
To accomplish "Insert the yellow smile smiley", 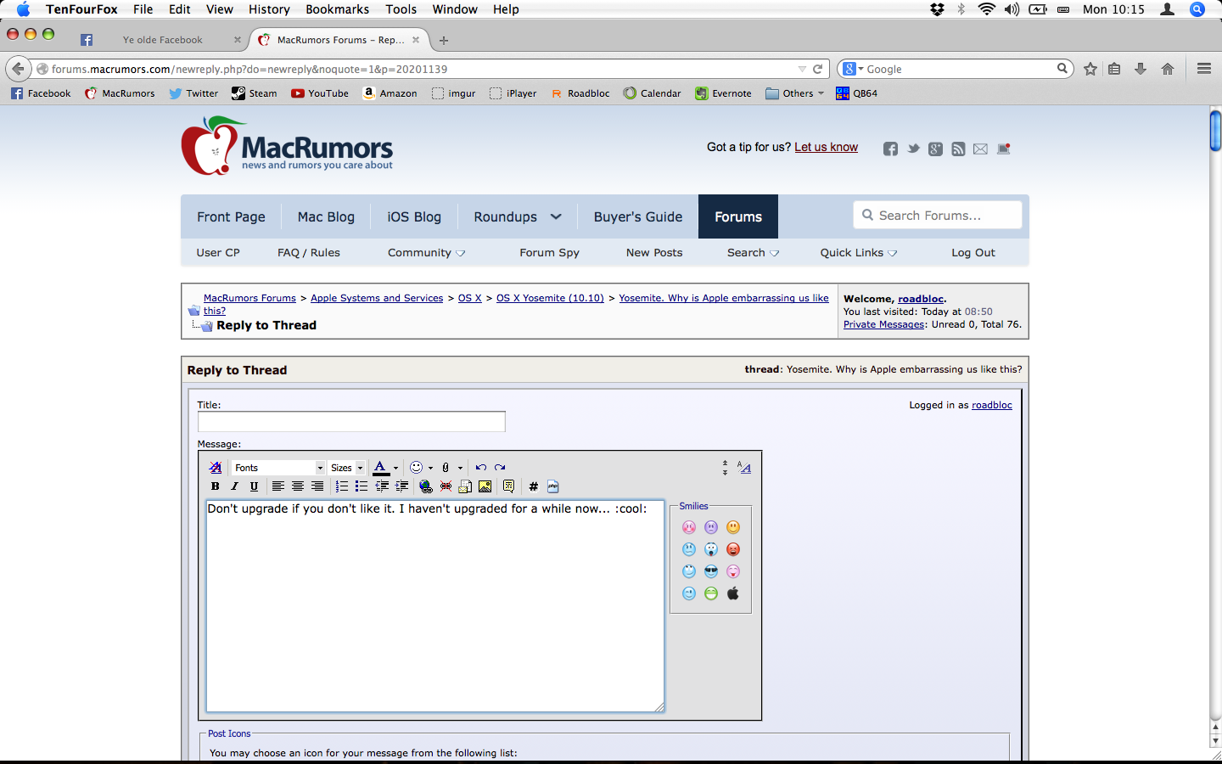I will coord(733,527).
